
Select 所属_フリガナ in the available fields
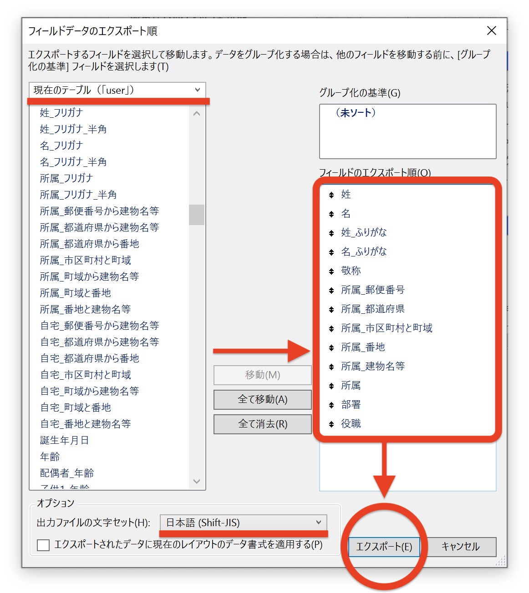[66, 178]
